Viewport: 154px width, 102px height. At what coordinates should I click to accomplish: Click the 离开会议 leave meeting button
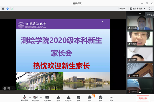[143, 98]
